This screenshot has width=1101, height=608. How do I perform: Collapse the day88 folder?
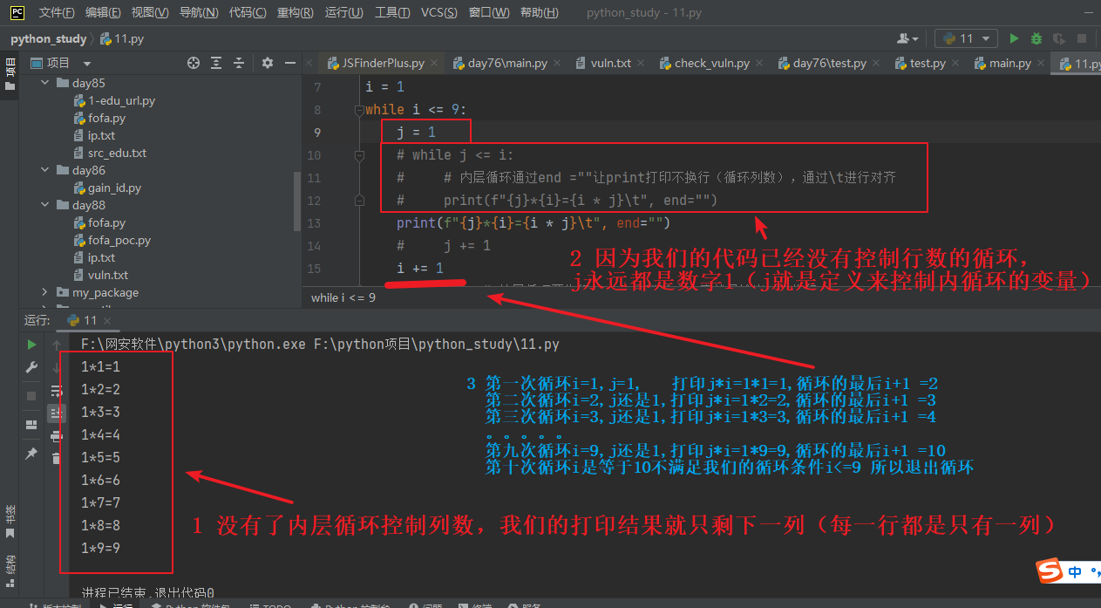44,205
